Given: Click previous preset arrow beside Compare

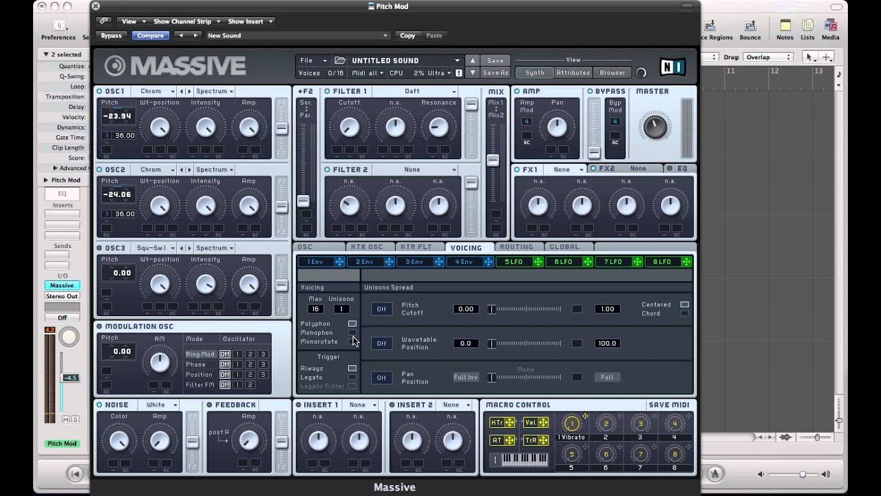Looking at the screenshot, I should pos(180,35).
